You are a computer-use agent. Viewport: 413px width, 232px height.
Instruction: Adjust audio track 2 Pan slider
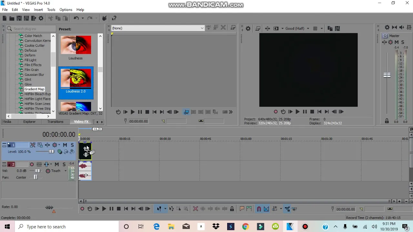(x=35, y=177)
